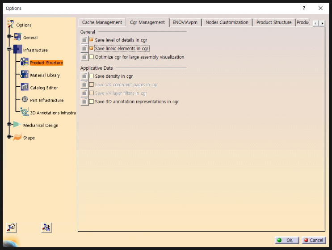Enable Save density in cgr
The image size is (332, 250).
pos(92,76)
